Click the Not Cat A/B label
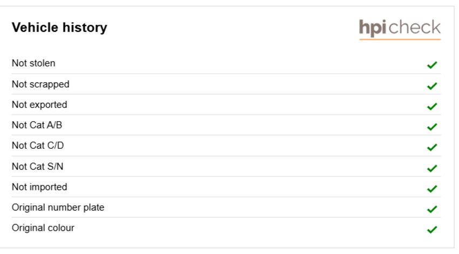This screenshot has width=459, height=254. [37, 125]
